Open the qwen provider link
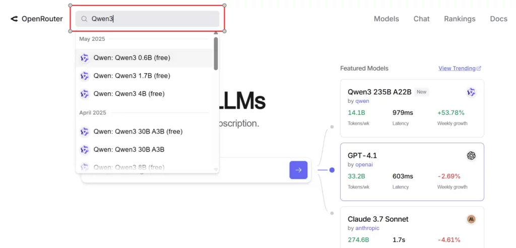This screenshot has width=516, height=248. click(x=362, y=101)
